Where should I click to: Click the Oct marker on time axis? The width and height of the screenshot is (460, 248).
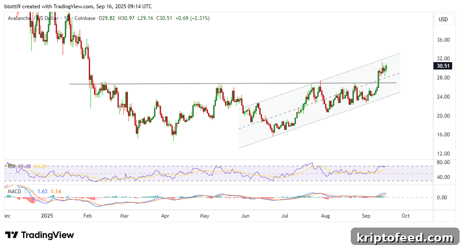[x=406, y=216]
